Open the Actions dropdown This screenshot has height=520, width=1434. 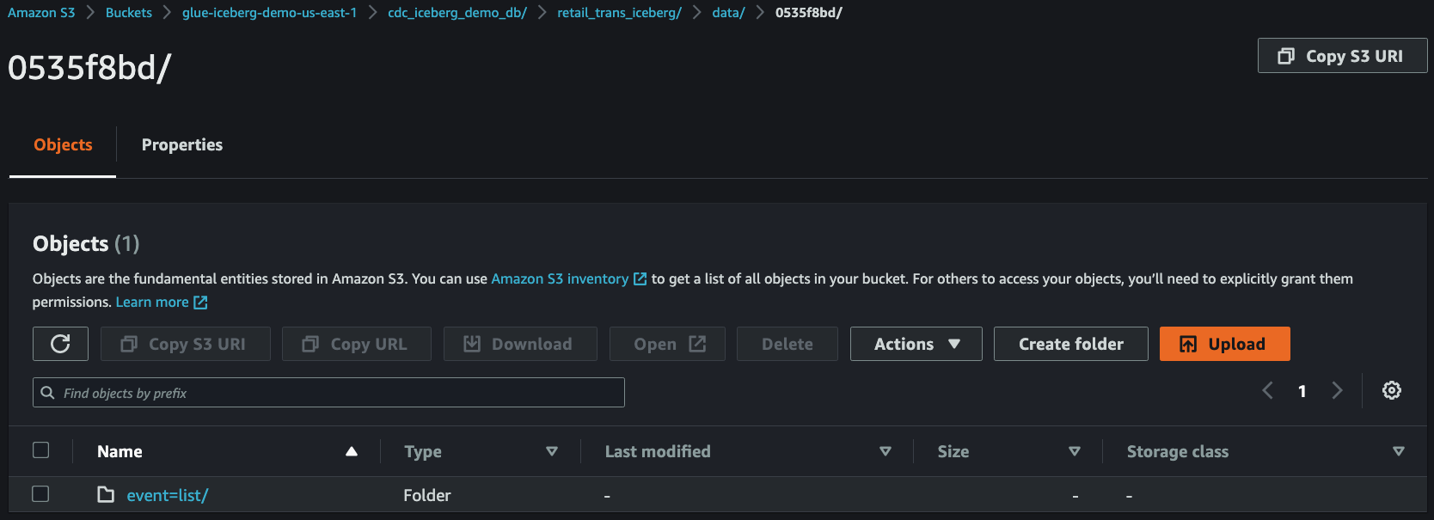pos(916,344)
